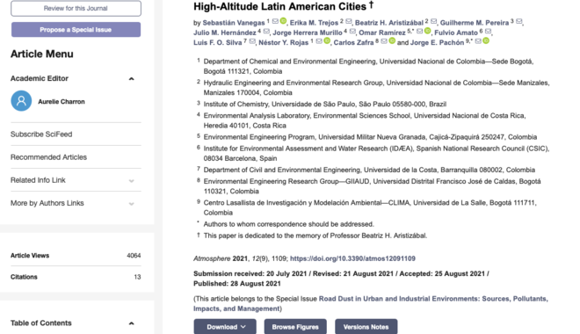Open the Versions Notes button
This screenshot has height=334, width=580.
pos(366,327)
